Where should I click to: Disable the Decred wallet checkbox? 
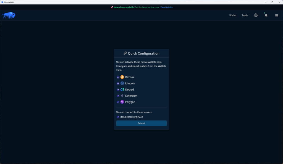pyautogui.click(x=118, y=90)
